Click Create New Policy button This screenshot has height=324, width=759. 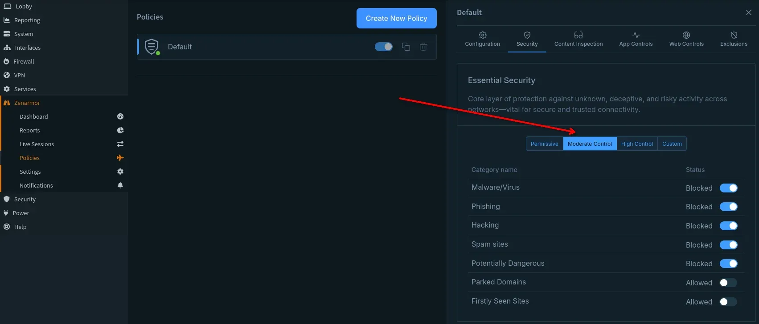(x=397, y=18)
